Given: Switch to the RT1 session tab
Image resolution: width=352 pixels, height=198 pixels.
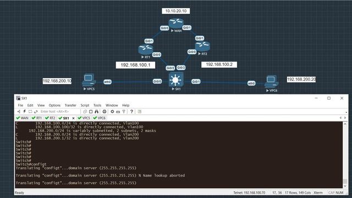Looking at the screenshot, I should point(37,118).
